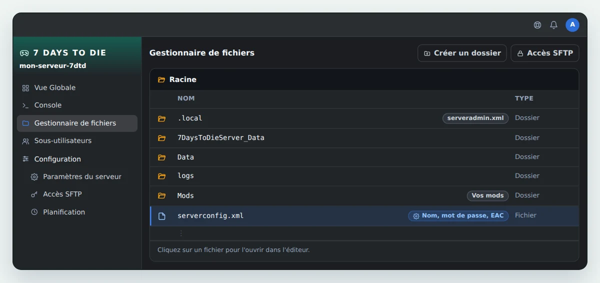
Task: Click the Mods folder icon
Action: point(161,195)
